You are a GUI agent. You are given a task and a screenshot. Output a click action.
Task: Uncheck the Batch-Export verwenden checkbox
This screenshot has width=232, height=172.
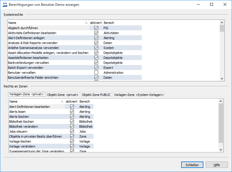[96, 68]
